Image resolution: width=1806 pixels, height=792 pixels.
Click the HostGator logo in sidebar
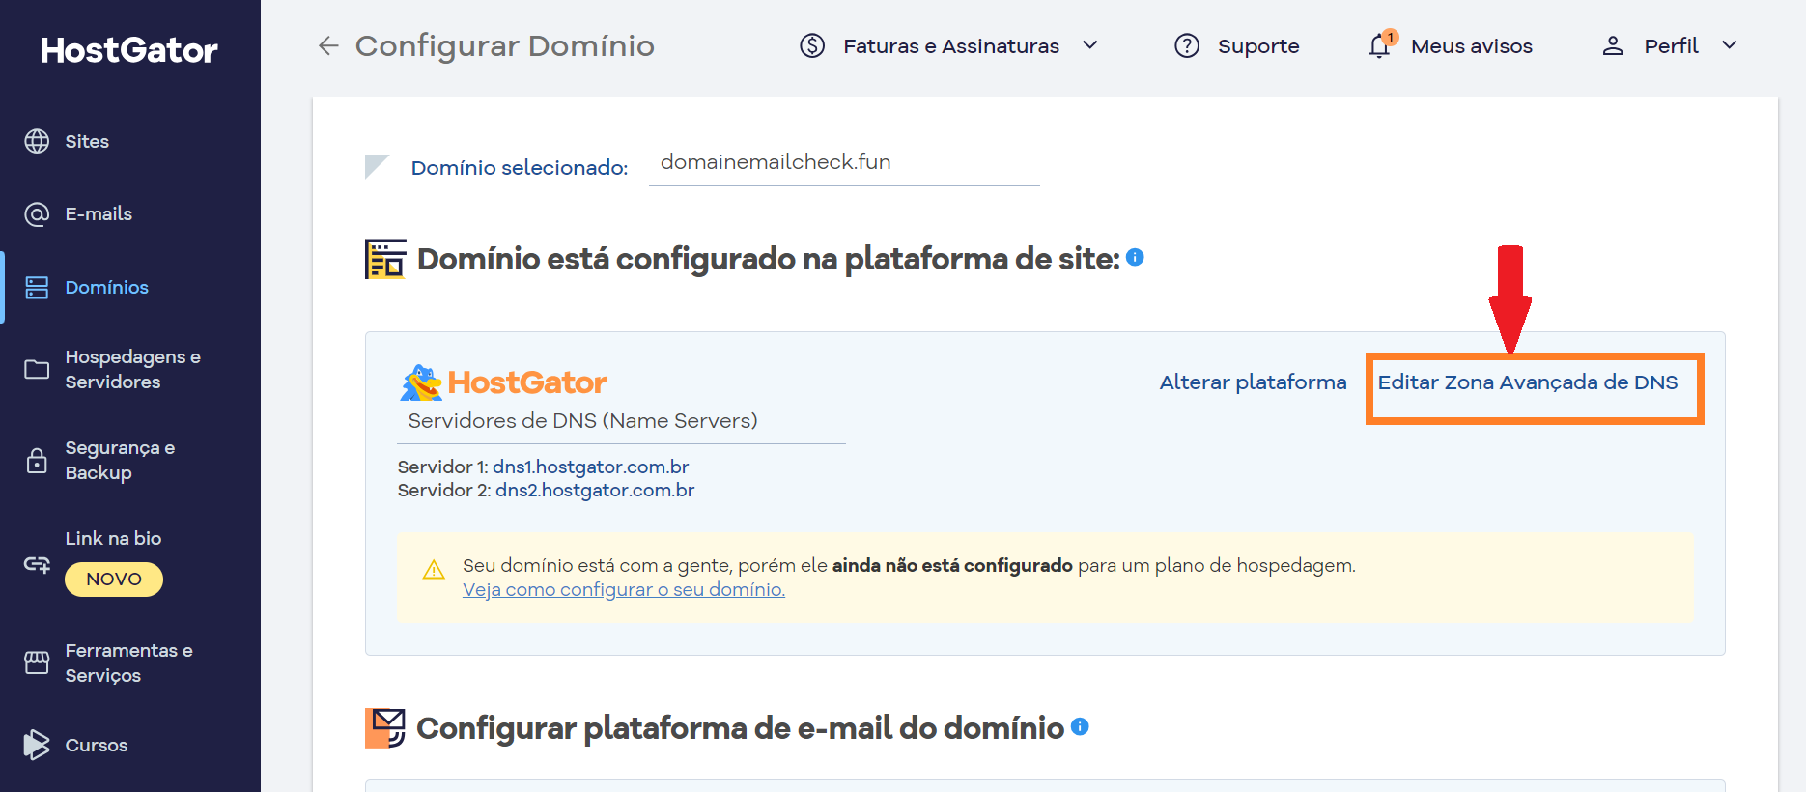coord(129,50)
